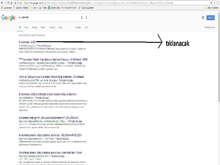Click the Google logo
This screenshot has height=165, width=220.
[x=8, y=18]
